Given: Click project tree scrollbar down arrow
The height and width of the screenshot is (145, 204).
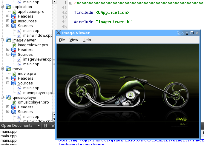Looking at the screenshot, I should [54, 119].
